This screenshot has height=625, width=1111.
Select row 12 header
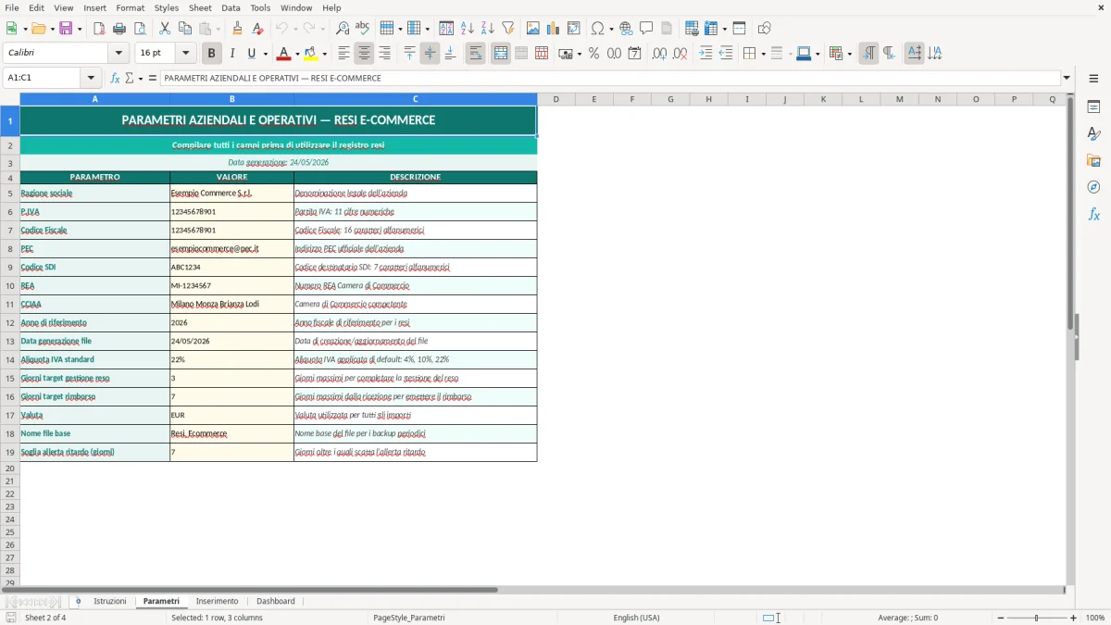click(x=10, y=322)
